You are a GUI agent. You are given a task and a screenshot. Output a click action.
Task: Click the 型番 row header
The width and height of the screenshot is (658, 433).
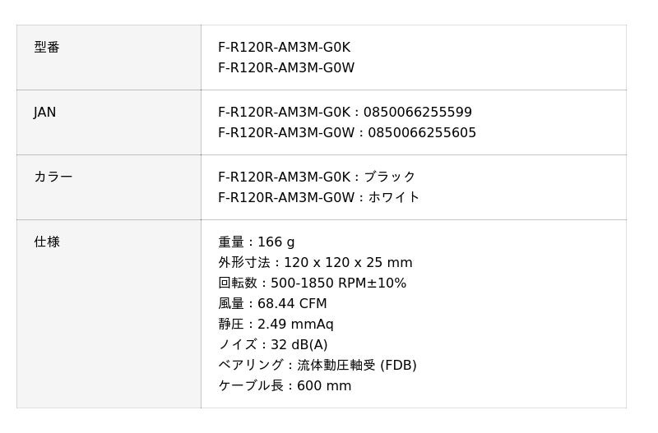(x=47, y=48)
